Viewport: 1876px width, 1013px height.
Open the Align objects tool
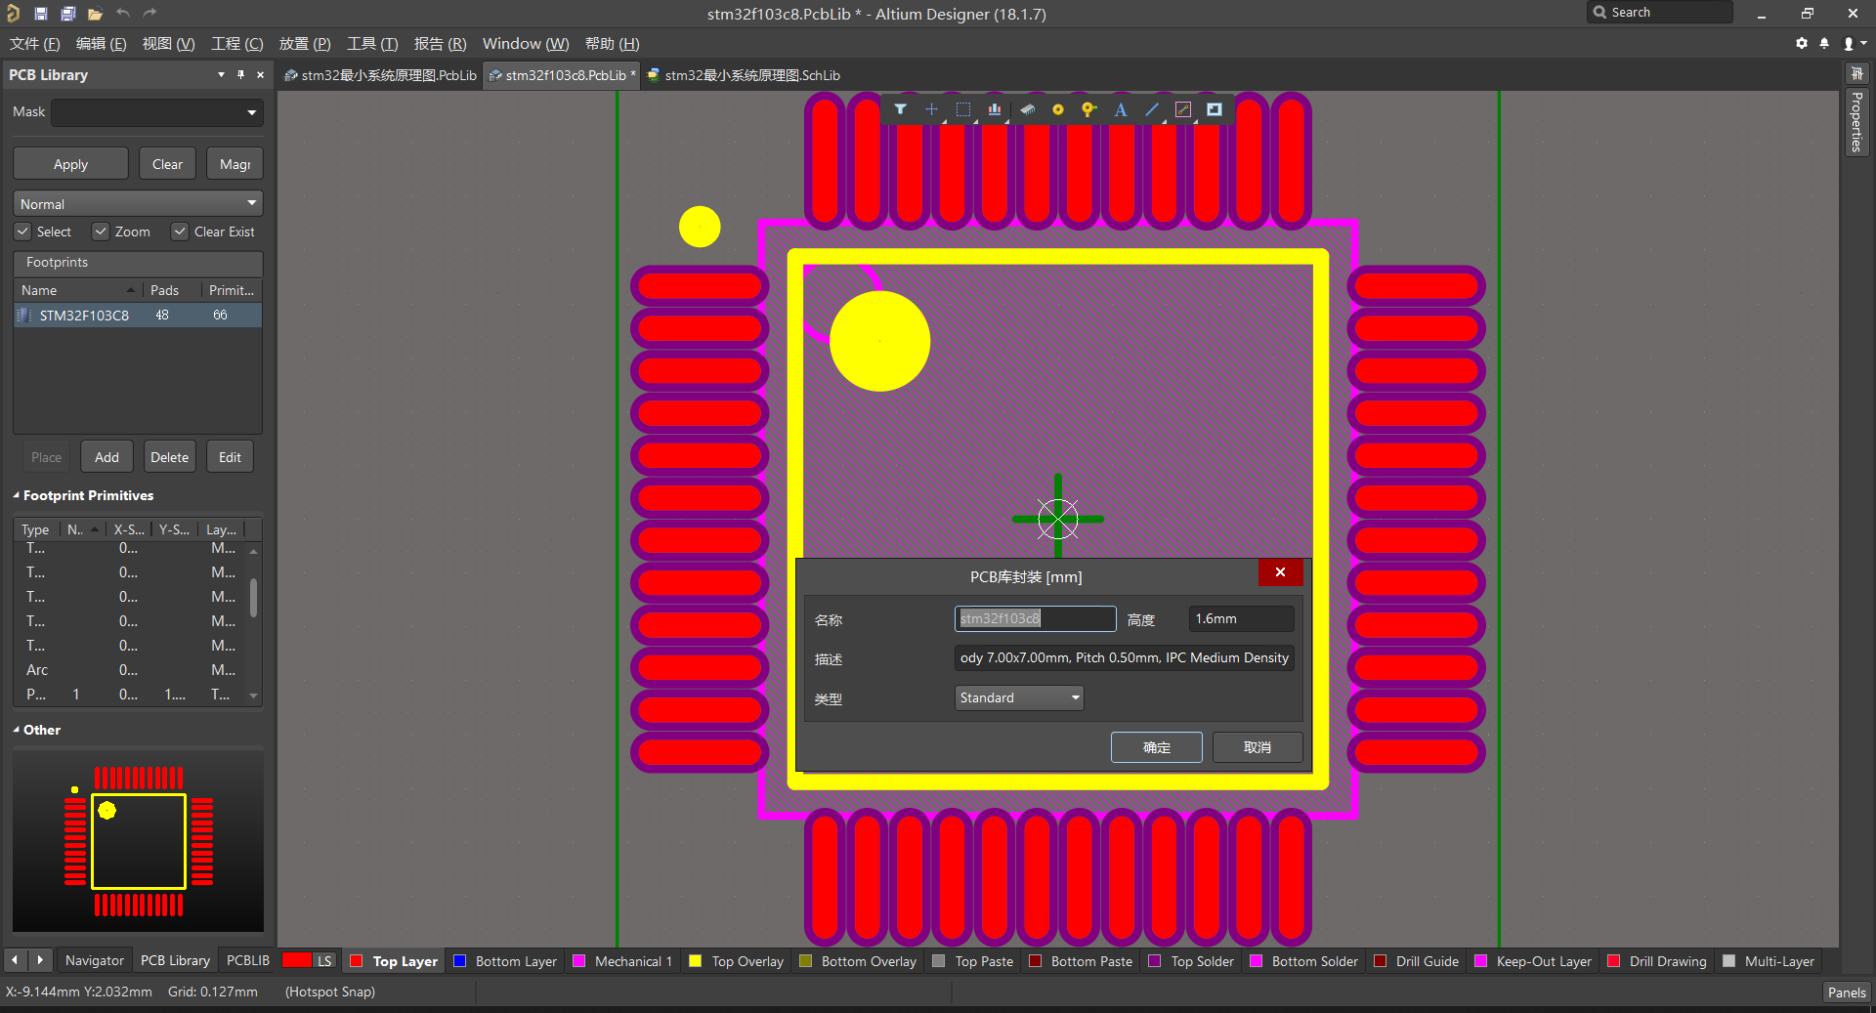click(995, 109)
